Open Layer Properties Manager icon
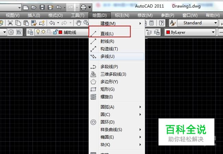This screenshot has height=154, width=223. coord(30,32)
